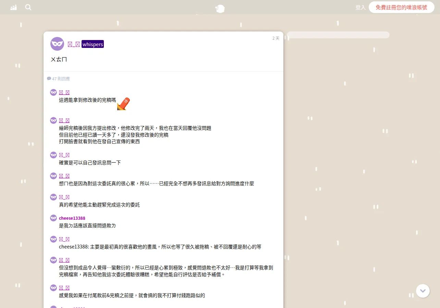This screenshot has height=308, width=440.
Task: Open the search magnifier icon
Action: [28, 7]
